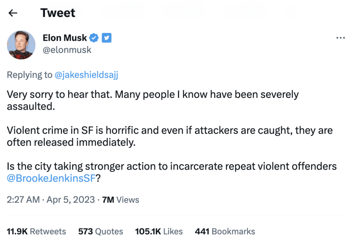Click the Elon Musk display name
This screenshot has height=245, width=354.
(x=65, y=38)
